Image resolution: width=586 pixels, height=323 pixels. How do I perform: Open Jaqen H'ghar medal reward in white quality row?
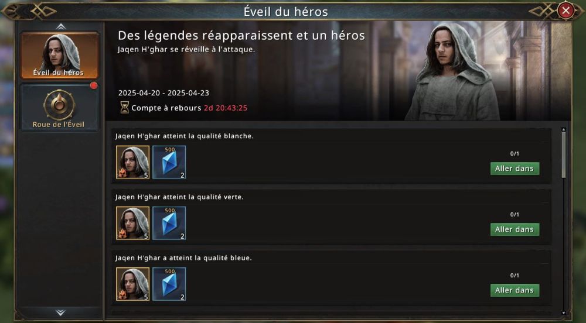pos(132,162)
